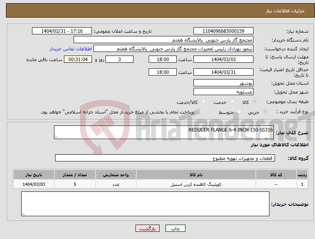Select the کالا/خدمت radio button

click(204, 102)
